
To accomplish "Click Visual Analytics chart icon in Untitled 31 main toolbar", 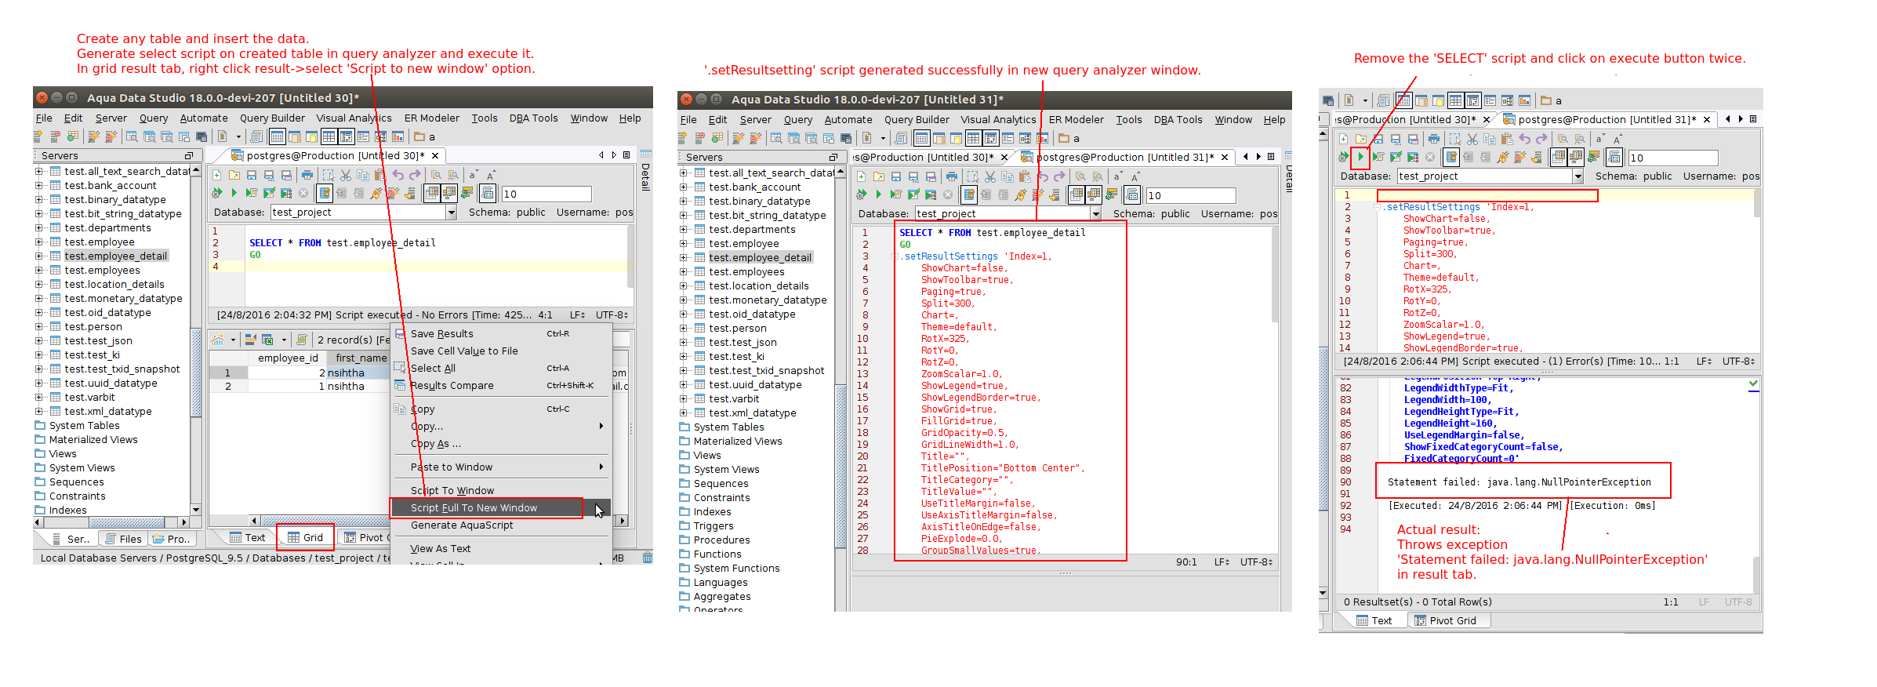I will [x=1042, y=138].
